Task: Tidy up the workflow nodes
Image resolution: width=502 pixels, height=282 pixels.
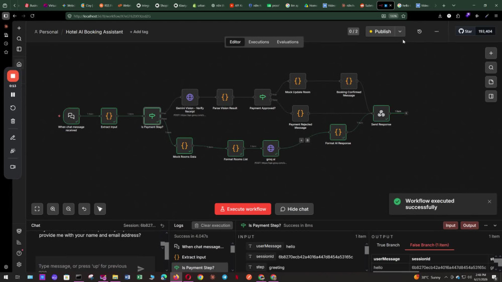Action: coord(100,209)
